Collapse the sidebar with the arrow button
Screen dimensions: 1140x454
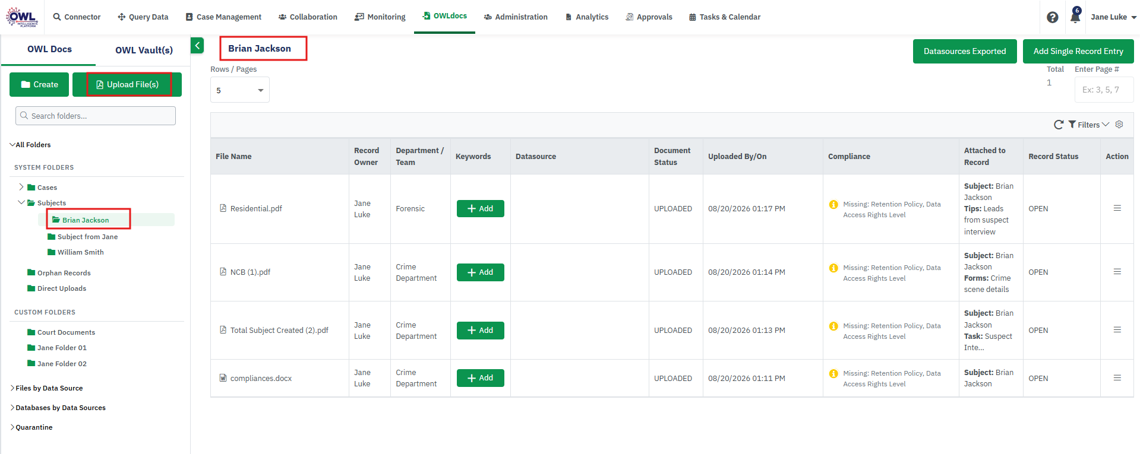tap(197, 46)
